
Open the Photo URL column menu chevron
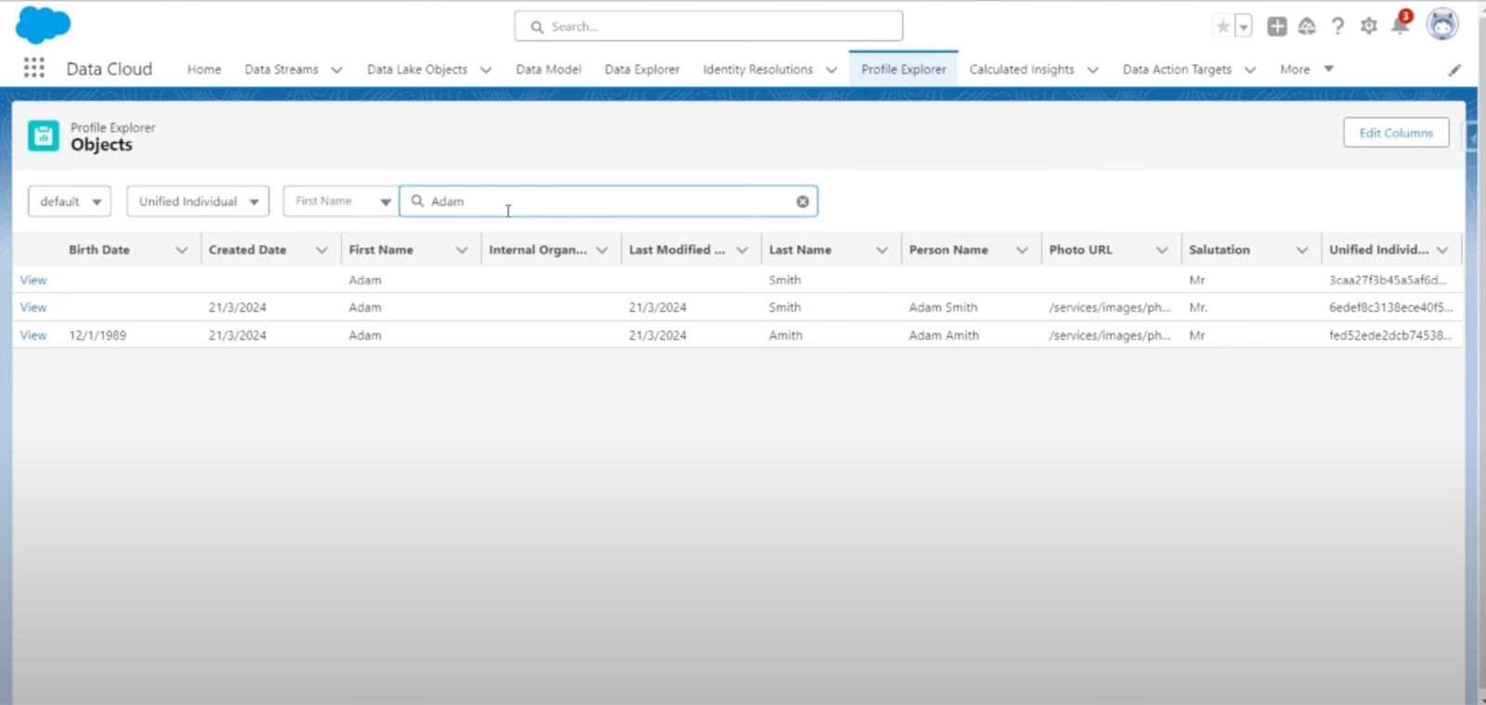point(1162,250)
